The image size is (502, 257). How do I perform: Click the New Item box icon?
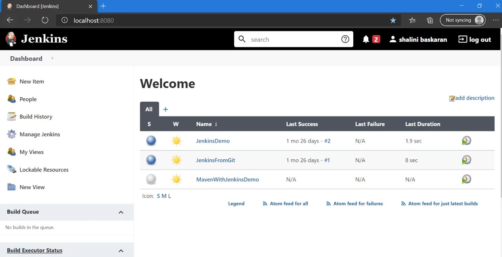[x=12, y=81]
